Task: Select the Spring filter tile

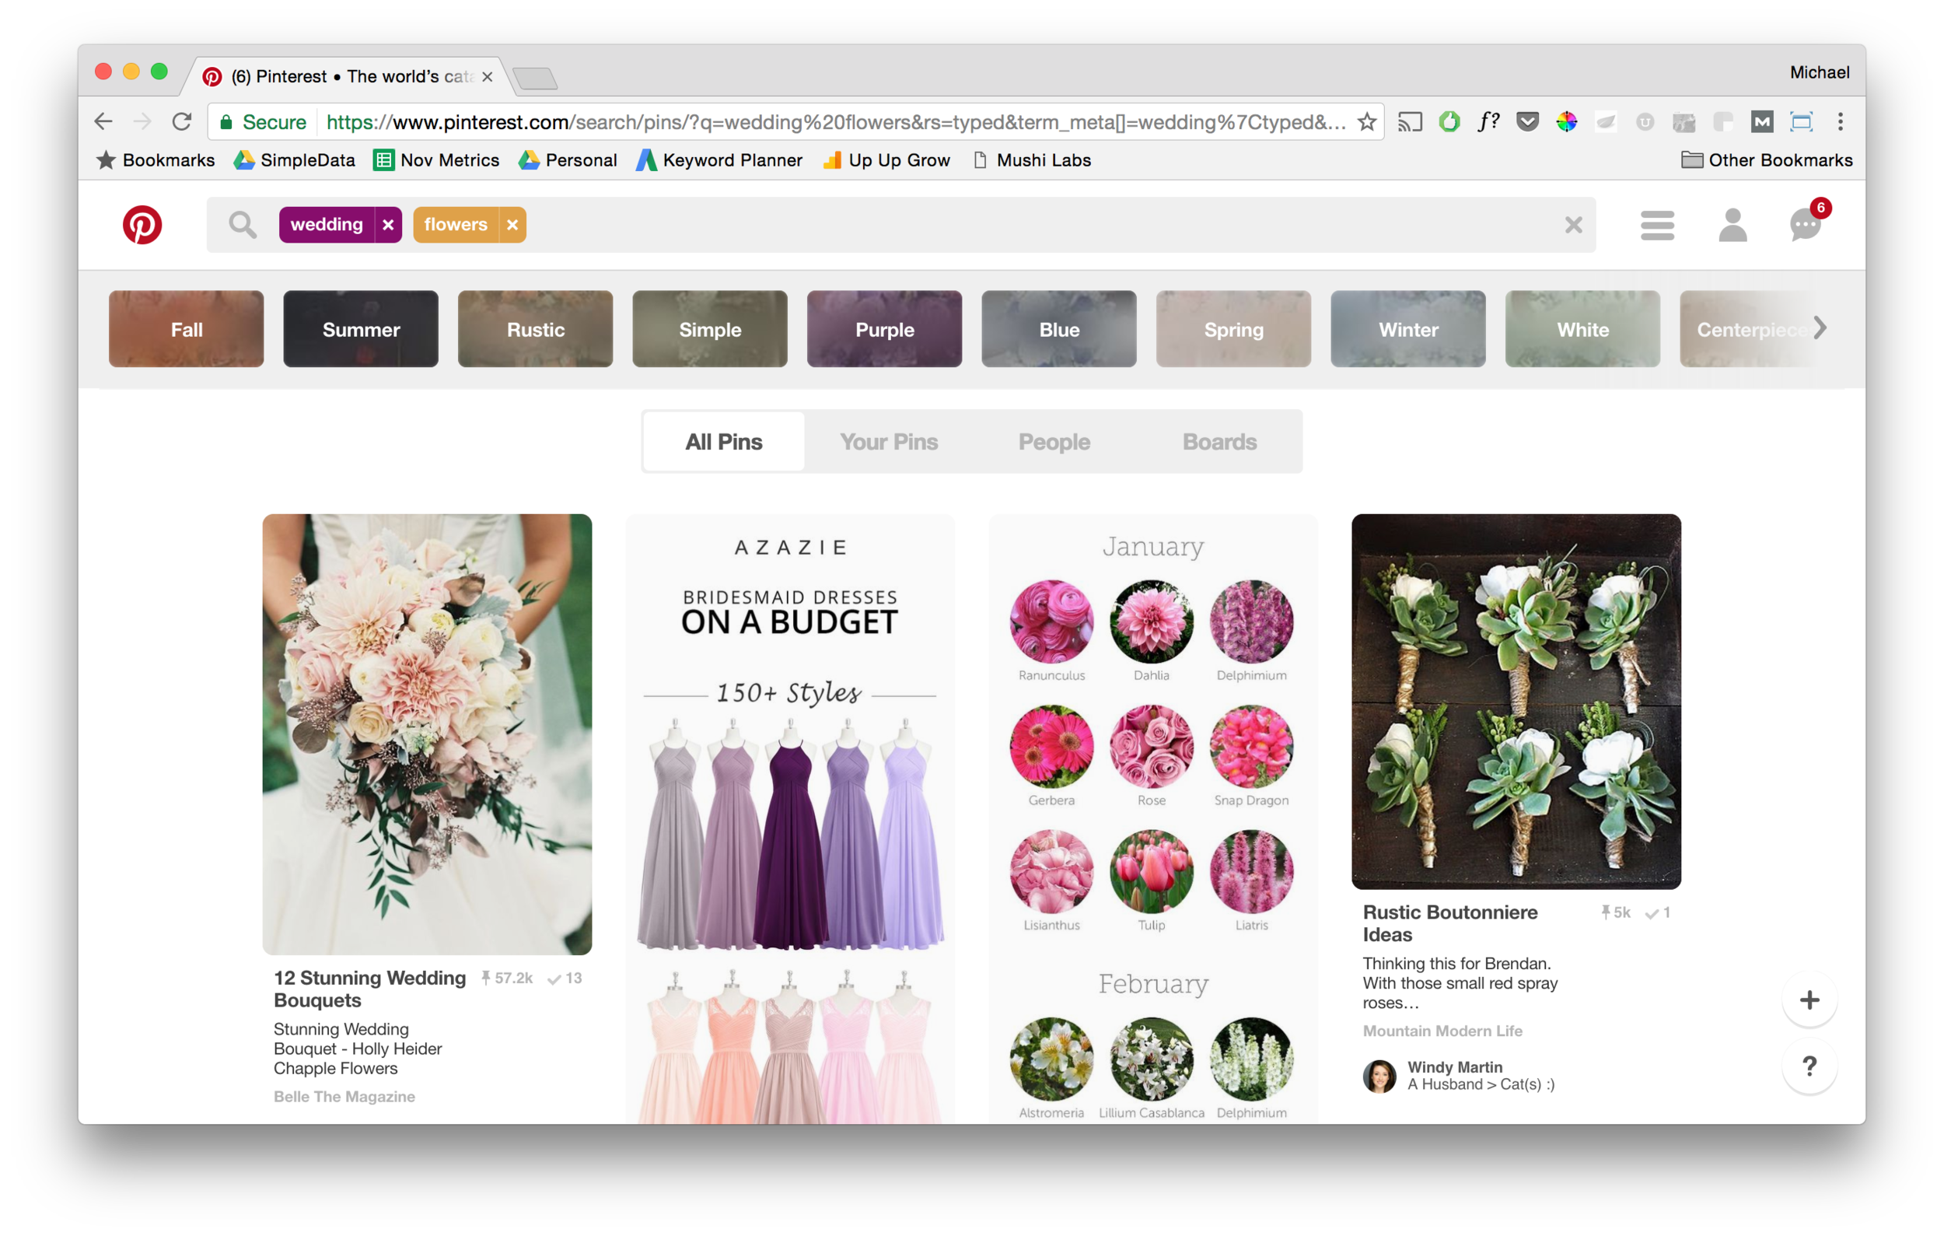Action: pos(1233,328)
